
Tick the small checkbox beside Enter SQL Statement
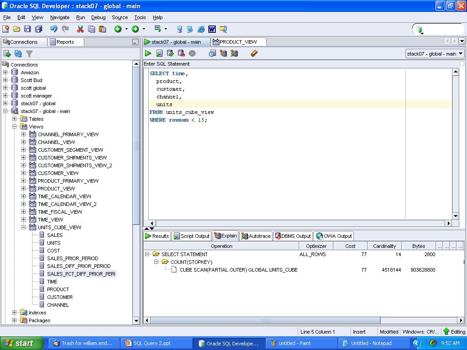pos(462,63)
